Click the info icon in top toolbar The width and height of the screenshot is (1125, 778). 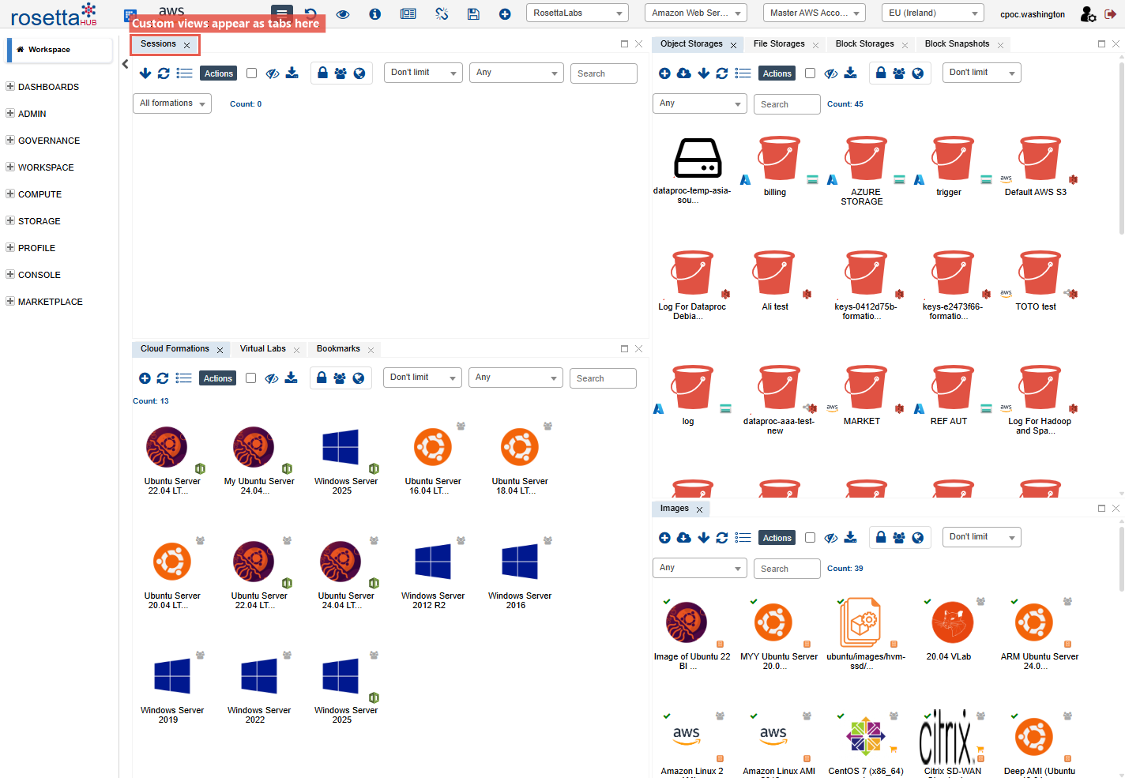pyautogui.click(x=375, y=14)
